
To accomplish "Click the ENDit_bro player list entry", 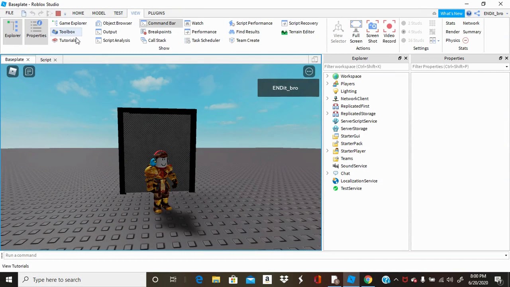I will pyautogui.click(x=288, y=88).
